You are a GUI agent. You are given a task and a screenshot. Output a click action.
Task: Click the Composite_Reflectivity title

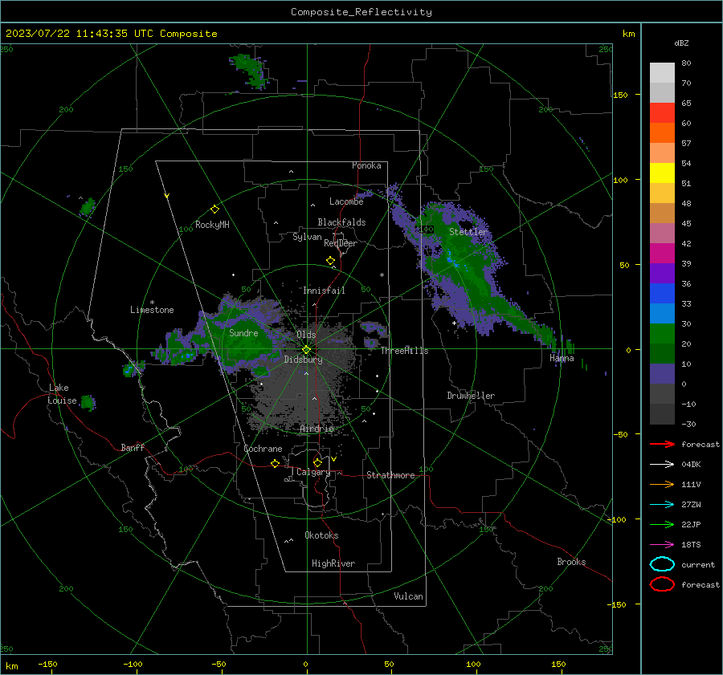coord(361,12)
